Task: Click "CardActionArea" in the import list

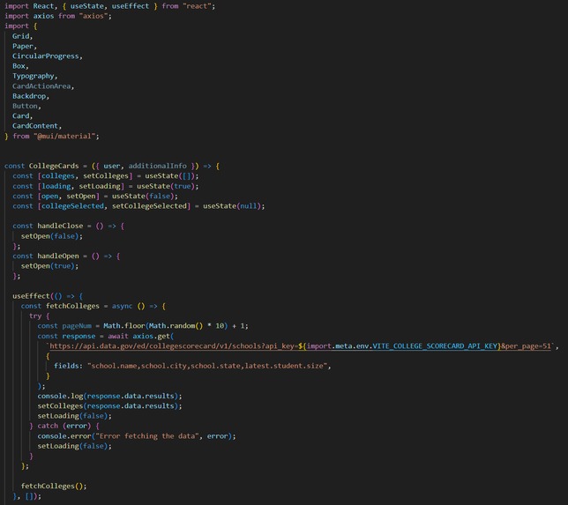Action: 41,86
